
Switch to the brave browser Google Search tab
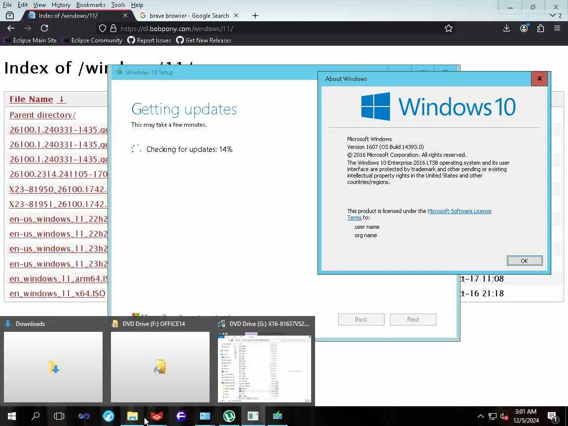189,16
